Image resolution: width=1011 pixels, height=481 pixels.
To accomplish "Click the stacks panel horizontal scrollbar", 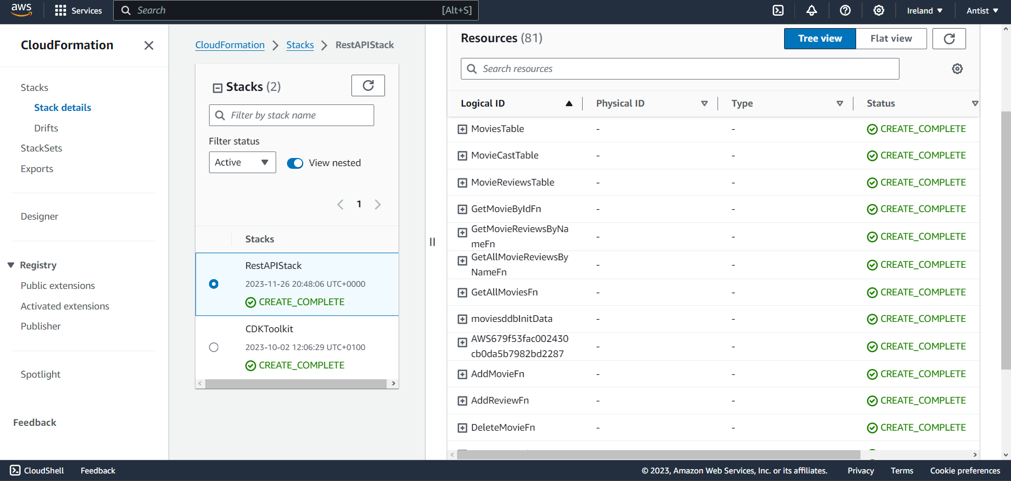I will (296, 384).
